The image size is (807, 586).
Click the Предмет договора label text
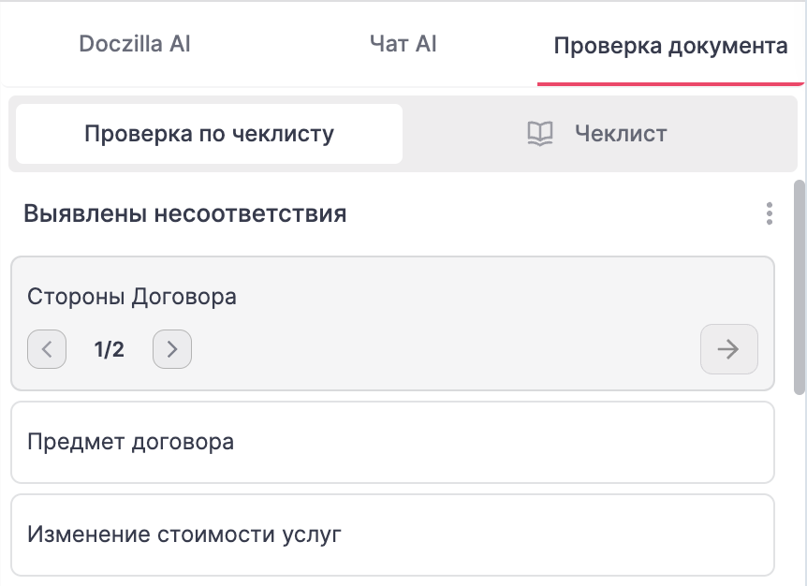pyautogui.click(x=131, y=442)
